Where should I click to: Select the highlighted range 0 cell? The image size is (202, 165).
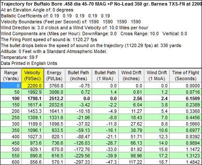point(11,86)
